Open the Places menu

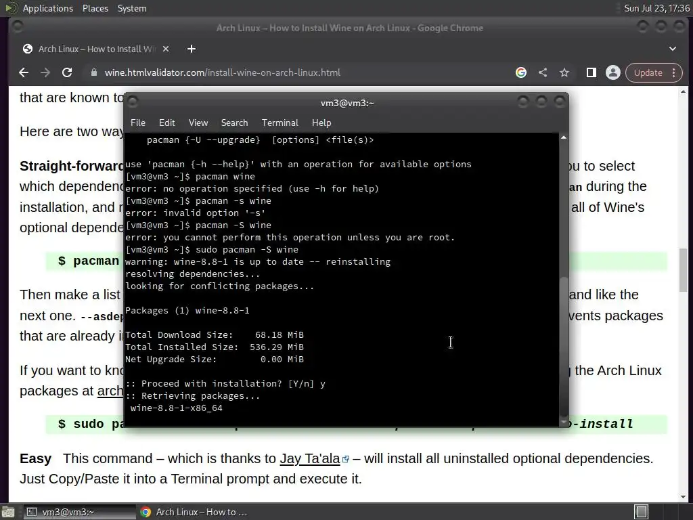[x=95, y=8]
